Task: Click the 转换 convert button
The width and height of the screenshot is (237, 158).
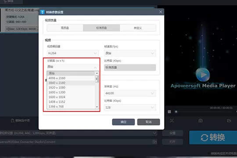Action: (213, 137)
